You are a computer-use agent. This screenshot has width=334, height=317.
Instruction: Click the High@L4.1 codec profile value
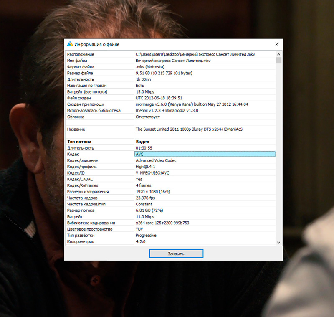click(x=146, y=167)
